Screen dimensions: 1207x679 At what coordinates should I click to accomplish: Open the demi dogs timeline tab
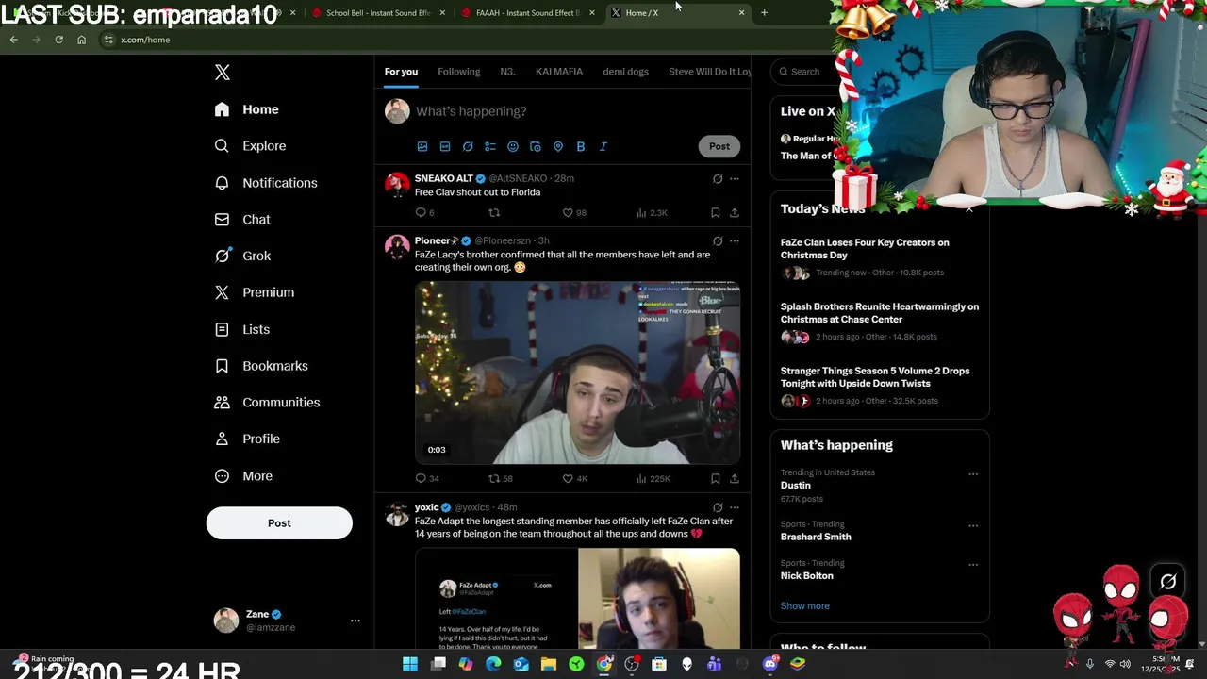[x=626, y=72]
